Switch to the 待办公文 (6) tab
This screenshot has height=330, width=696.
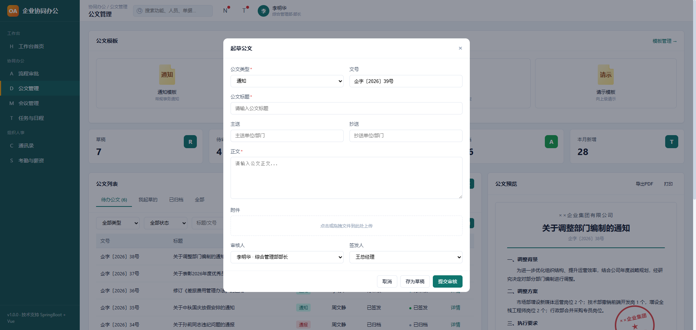coord(114,200)
